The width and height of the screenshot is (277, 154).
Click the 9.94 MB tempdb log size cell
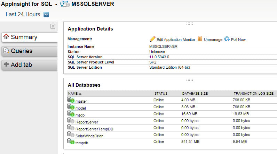(x=240, y=142)
